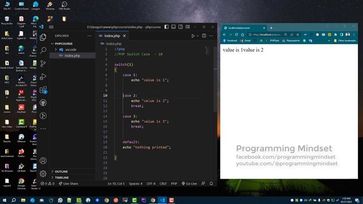Change language mode via PHP status entry
Viewport: 363px width, 204px height.
pyautogui.click(x=174, y=184)
